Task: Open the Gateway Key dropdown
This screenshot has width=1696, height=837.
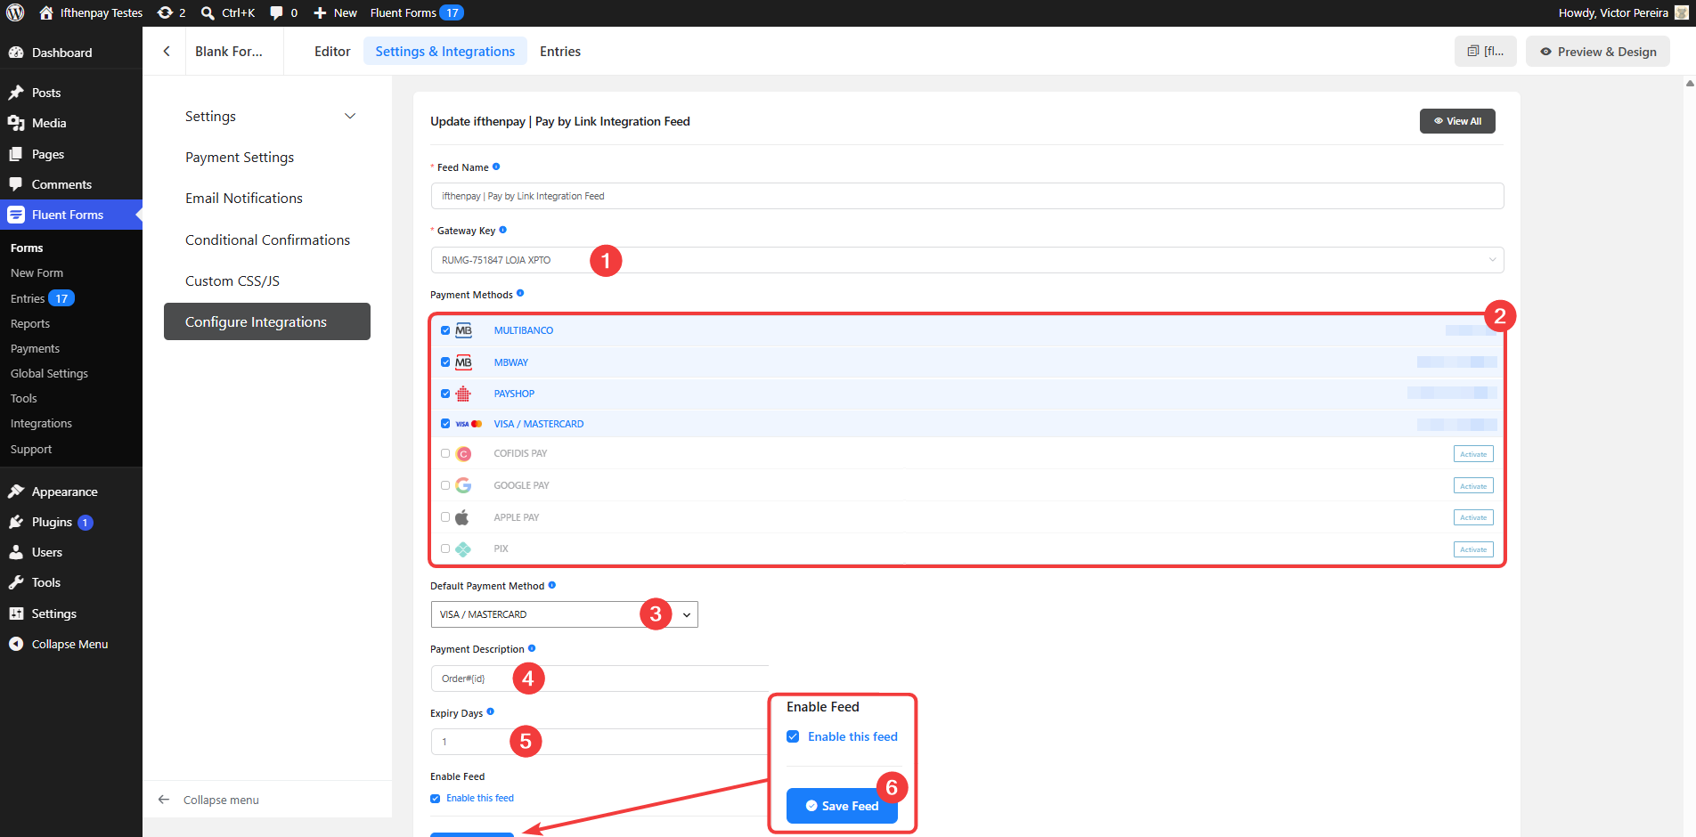Action: click(x=966, y=260)
